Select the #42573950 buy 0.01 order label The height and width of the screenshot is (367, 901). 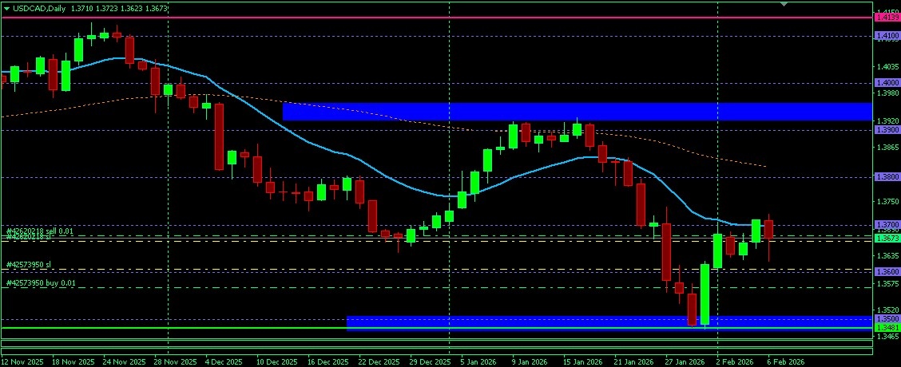click(40, 283)
